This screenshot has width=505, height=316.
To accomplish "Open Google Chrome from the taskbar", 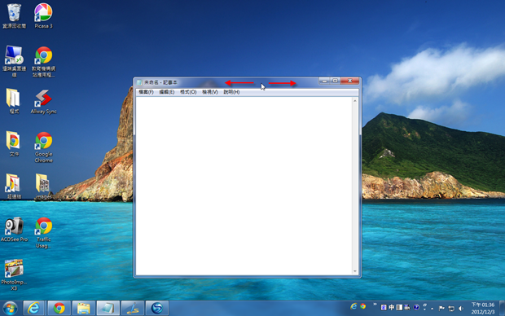I will 59,309.
